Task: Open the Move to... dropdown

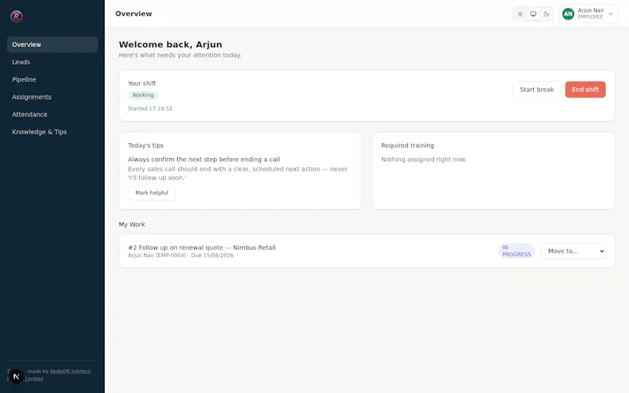Action: [x=573, y=251]
